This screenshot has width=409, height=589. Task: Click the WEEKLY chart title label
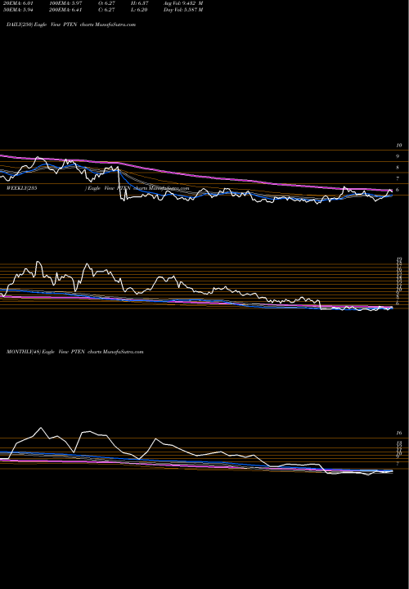click(97, 188)
